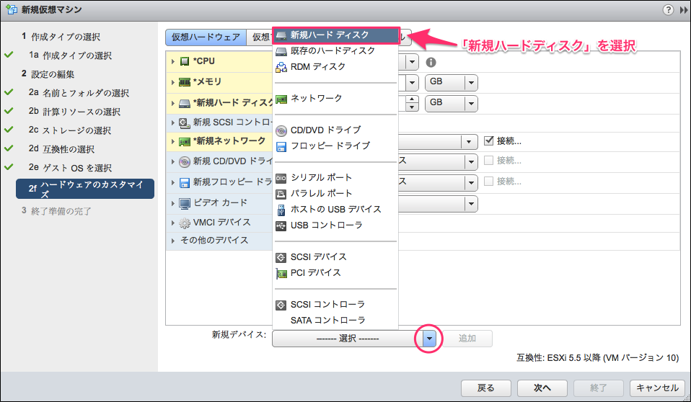Expand the ビデオ カード row

(x=173, y=203)
